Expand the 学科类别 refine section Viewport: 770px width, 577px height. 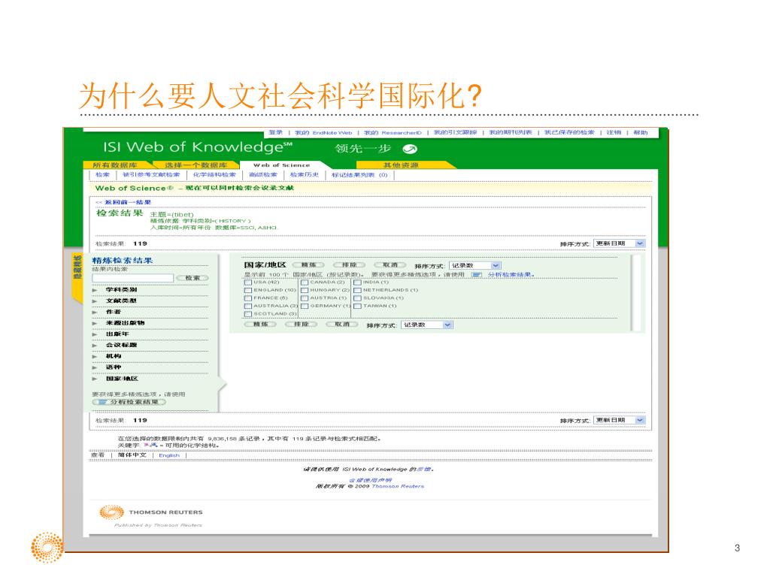[94, 291]
